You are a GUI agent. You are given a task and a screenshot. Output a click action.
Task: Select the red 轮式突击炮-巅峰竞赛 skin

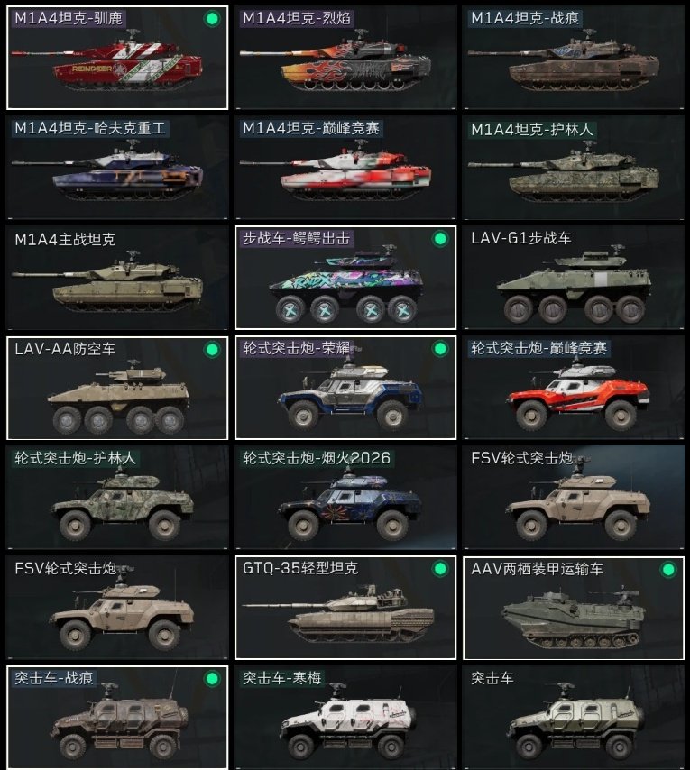(x=574, y=388)
